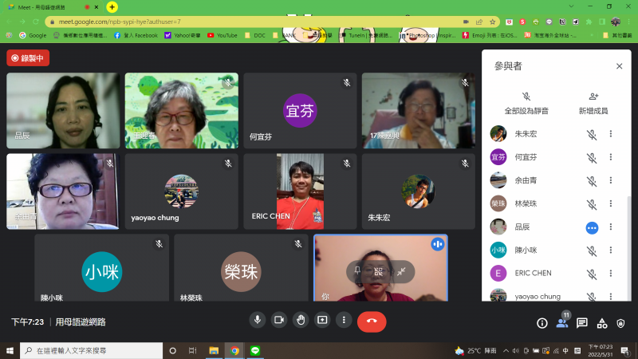This screenshot has height=359, width=638.
Task: Start presenting your screen
Action: point(322,320)
